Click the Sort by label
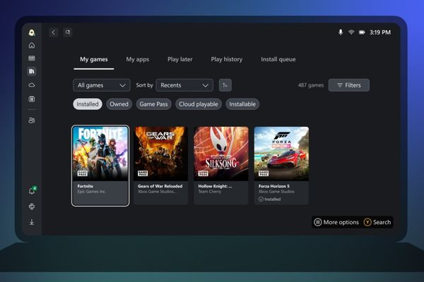424x282 pixels. tap(144, 85)
